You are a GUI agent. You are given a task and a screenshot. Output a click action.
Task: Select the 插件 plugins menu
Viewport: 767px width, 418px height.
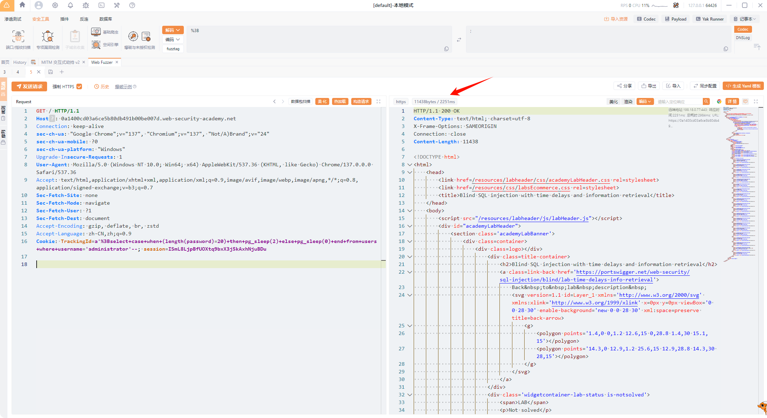click(x=65, y=19)
